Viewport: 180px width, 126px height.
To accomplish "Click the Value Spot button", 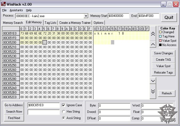I will coord(163,66).
